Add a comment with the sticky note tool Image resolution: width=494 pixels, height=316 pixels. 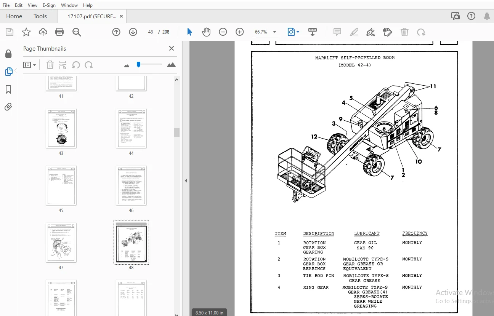(x=337, y=32)
